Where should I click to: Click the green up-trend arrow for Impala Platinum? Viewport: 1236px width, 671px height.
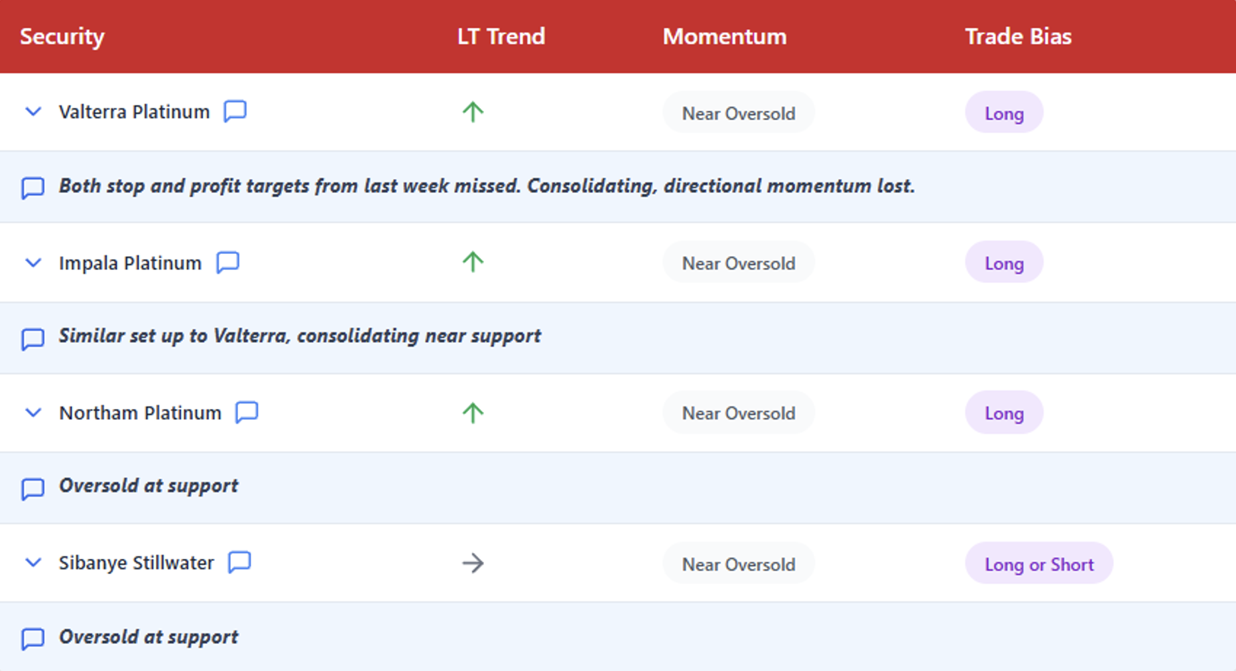click(473, 262)
